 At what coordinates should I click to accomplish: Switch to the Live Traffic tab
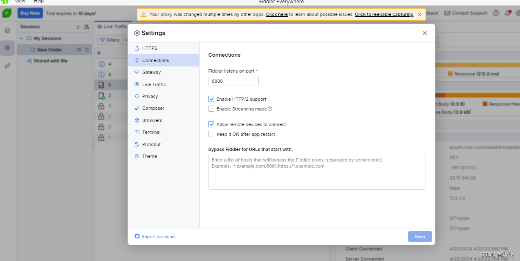[112, 27]
